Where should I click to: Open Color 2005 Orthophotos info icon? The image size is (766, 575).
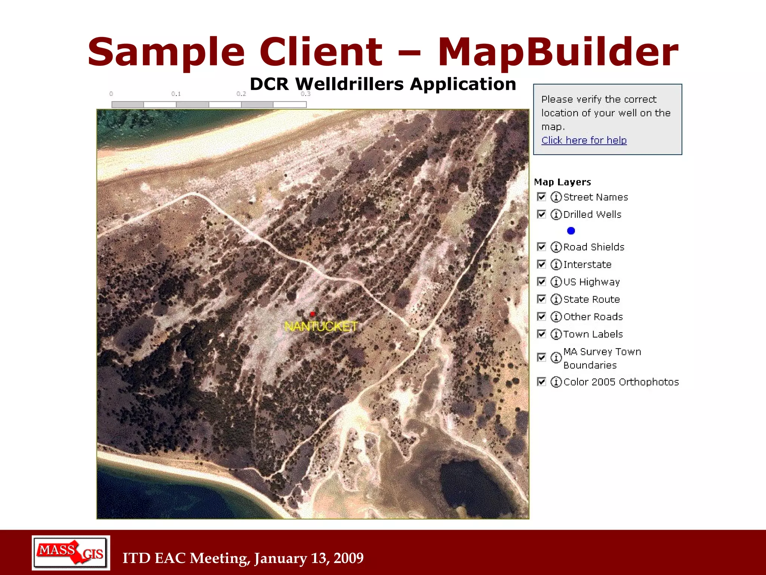(x=556, y=382)
